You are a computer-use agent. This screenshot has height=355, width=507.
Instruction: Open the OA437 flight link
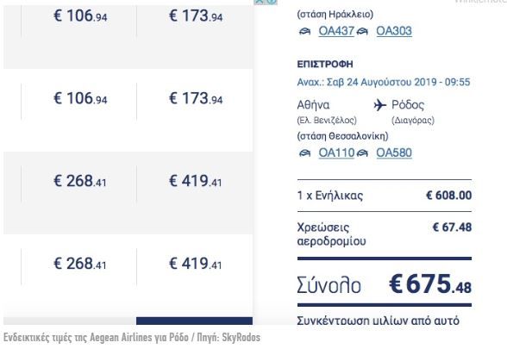(x=336, y=31)
